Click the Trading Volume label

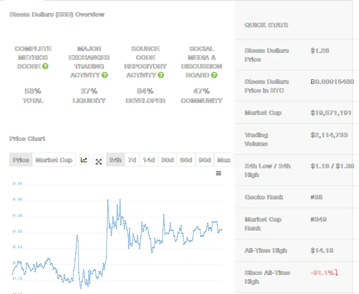tap(256, 139)
